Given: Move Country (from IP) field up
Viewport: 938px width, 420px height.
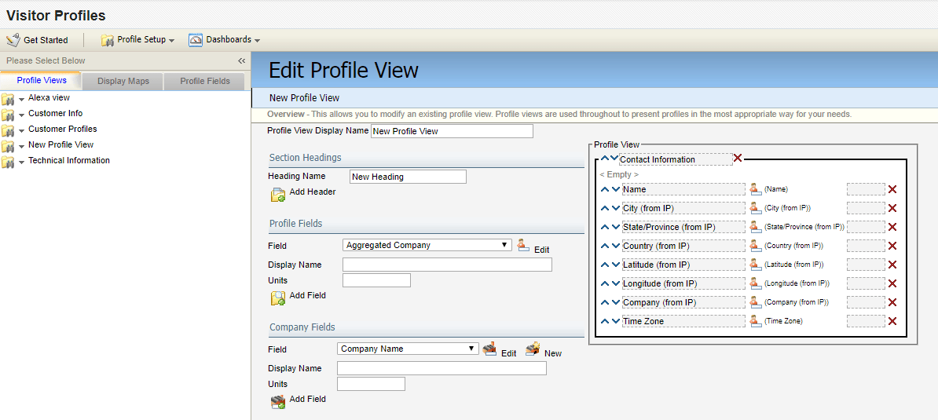Looking at the screenshot, I should point(605,247).
